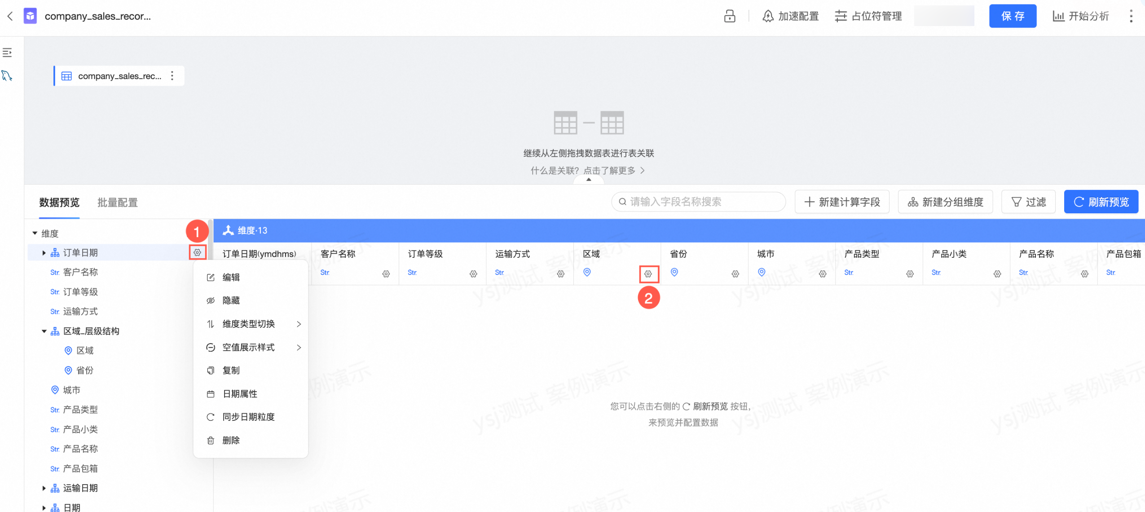
Task: Switch to 批量配置 tab
Action: tap(118, 203)
